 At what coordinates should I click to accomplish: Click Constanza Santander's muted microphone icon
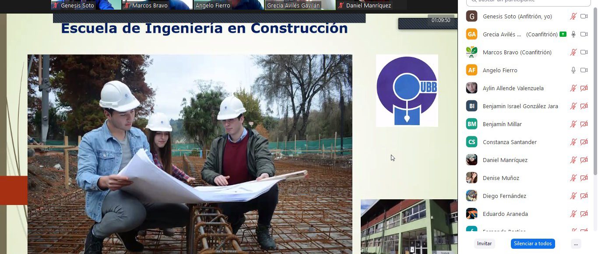pyautogui.click(x=573, y=142)
